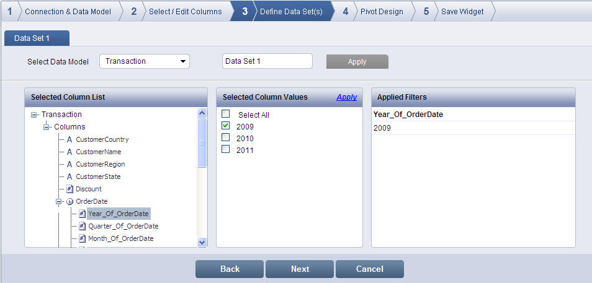Collapse the Transaction tree node
The height and width of the screenshot is (283, 592).
tap(34, 115)
